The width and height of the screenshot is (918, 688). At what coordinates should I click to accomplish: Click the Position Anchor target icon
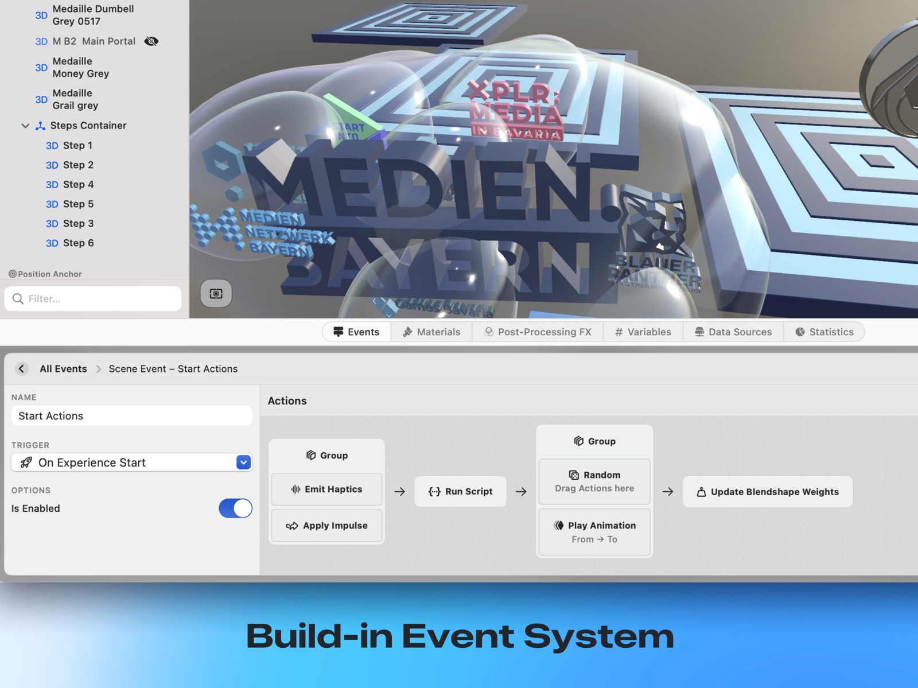tap(12, 274)
